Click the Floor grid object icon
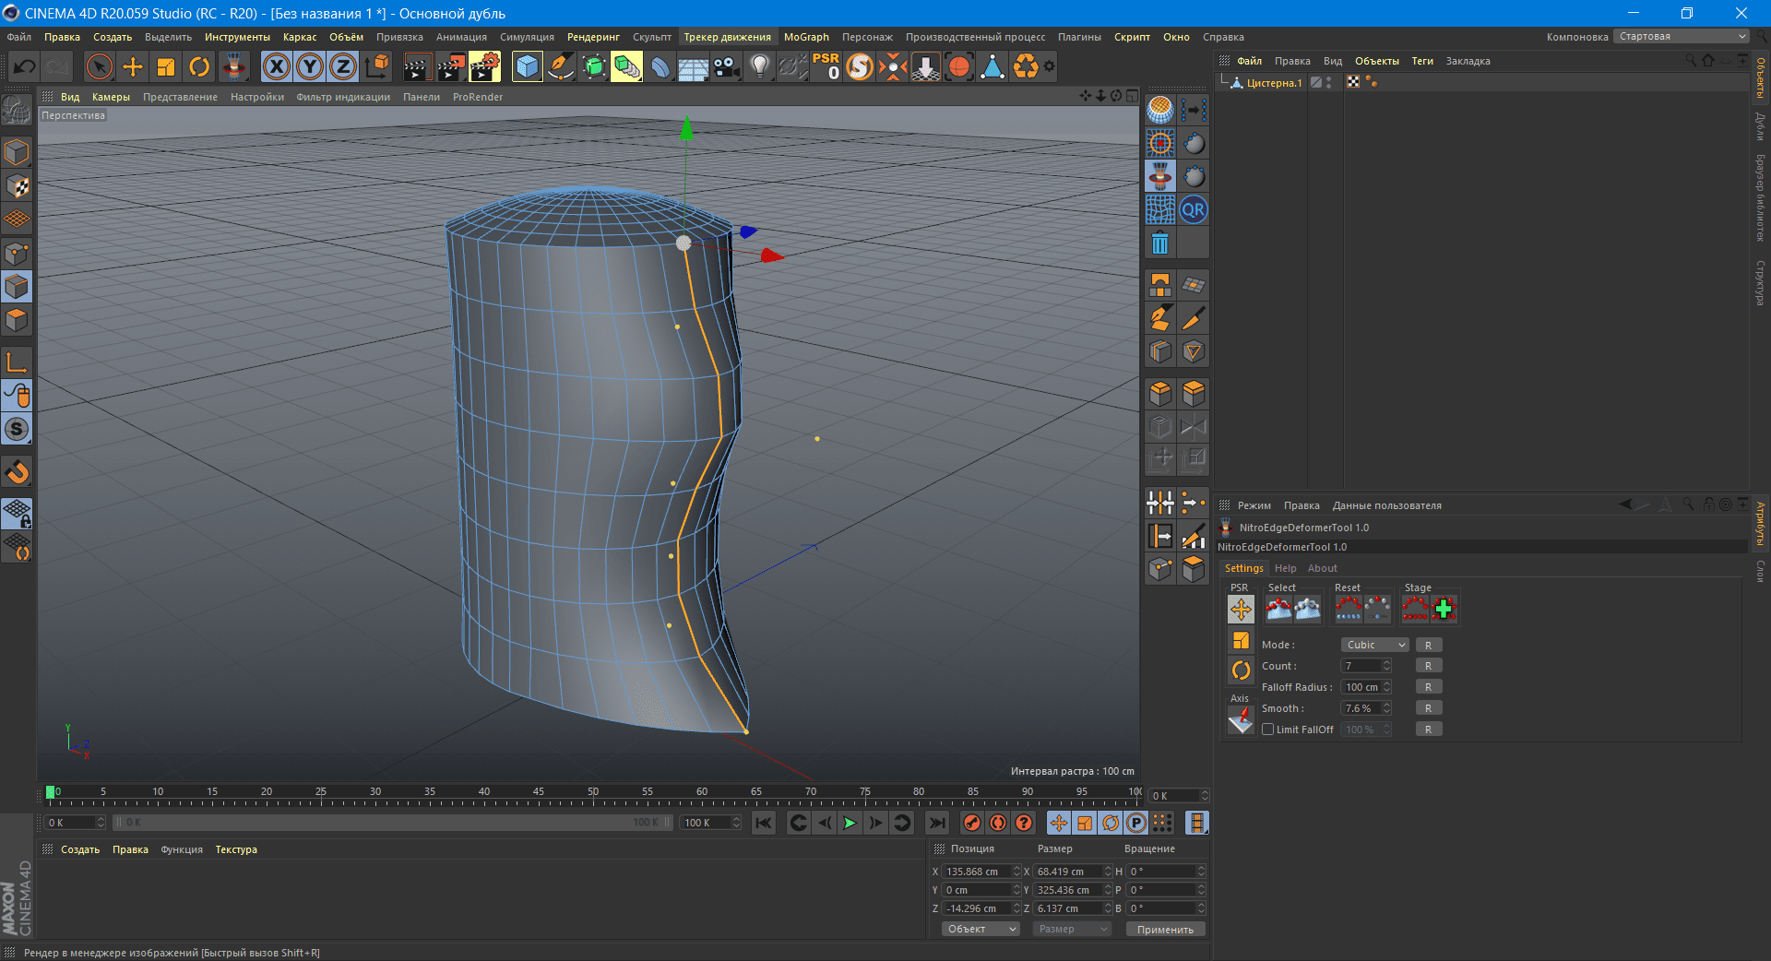 coord(693,66)
